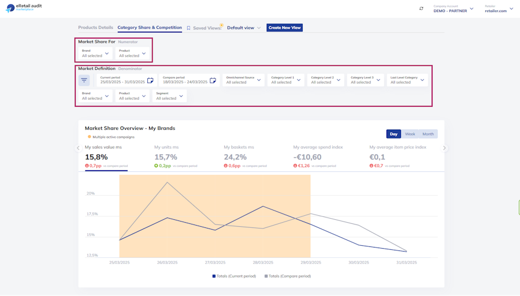
Task: Switch chart granularity to Day
Action: click(x=393, y=134)
